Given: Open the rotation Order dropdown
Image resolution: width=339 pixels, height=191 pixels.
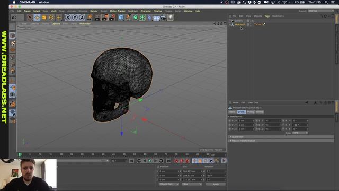Looking at the screenshot, I should (300, 133).
